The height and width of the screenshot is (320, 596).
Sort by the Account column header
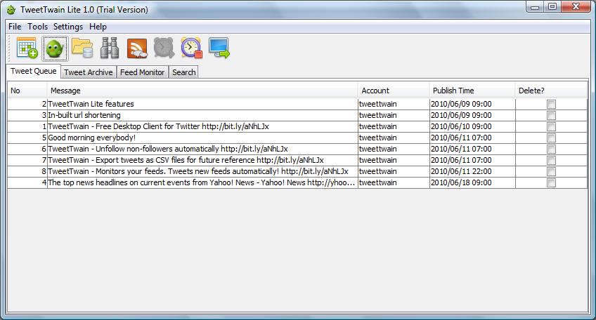(x=394, y=91)
